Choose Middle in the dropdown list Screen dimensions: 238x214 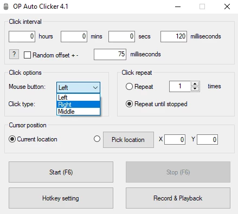(78, 112)
